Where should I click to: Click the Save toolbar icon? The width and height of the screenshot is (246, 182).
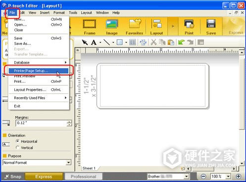coord(211,27)
